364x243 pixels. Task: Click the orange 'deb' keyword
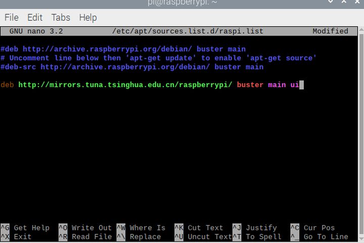pyautogui.click(x=7, y=85)
